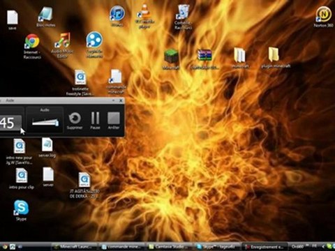Close the recorder toolbar window
This screenshot has width=335, height=251.
coord(121,100)
